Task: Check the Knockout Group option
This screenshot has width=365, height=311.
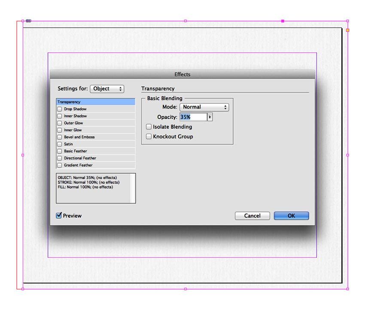Action: (x=149, y=137)
